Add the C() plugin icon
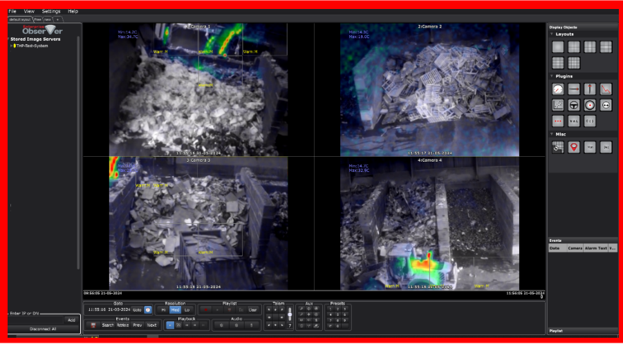 point(590,121)
